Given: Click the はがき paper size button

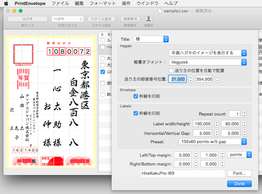Looking at the screenshot, I should coord(28,19).
